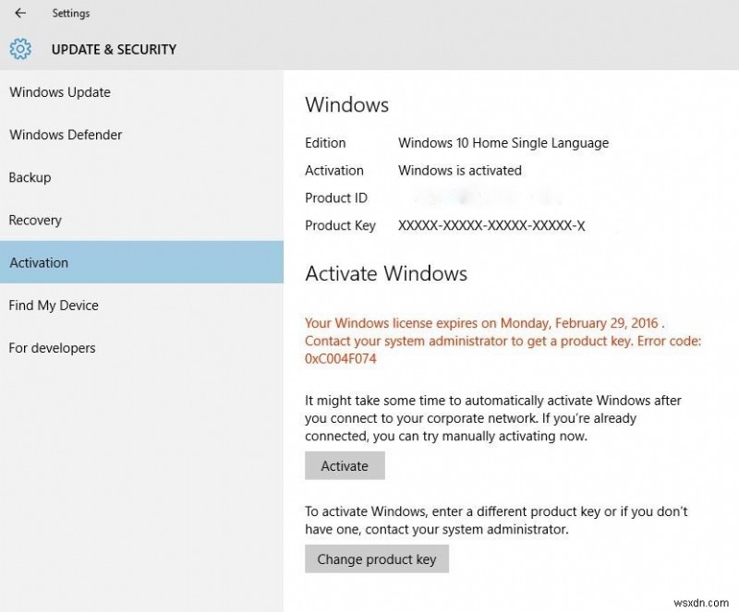Image resolution: width=739 pixels, height=612 pixels.
Task: Click the Settings breadcrumb label
Action: click(71, 13)
